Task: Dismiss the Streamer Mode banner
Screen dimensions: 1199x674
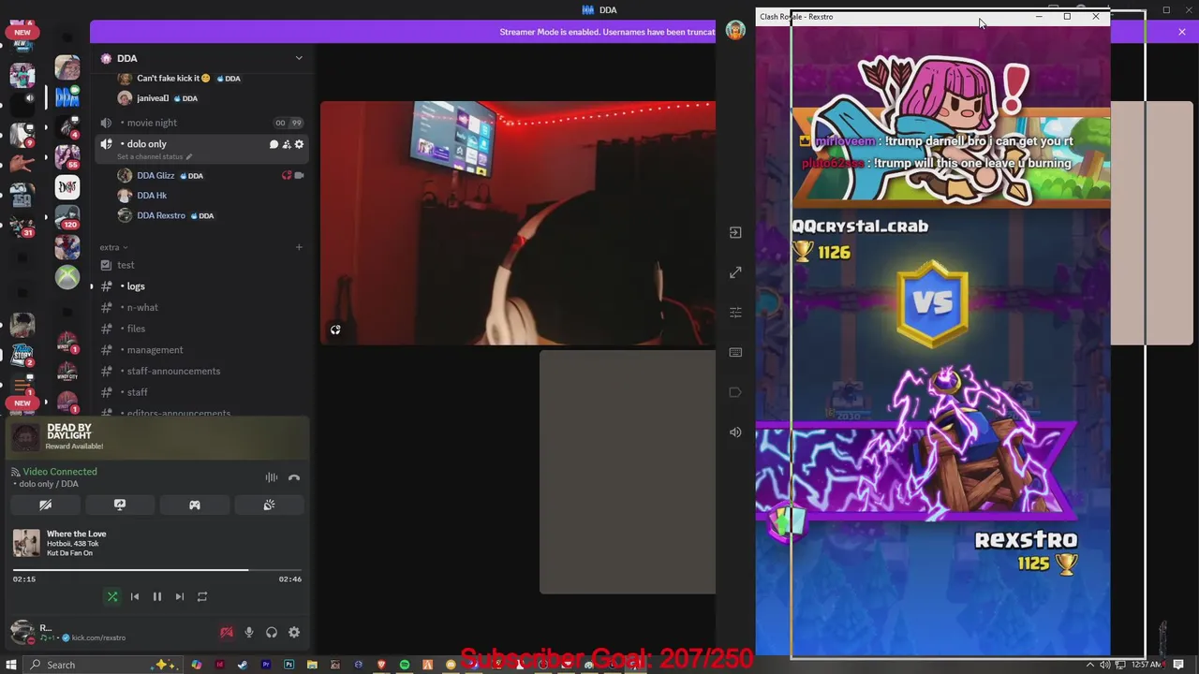Action: coord(1182,32)
